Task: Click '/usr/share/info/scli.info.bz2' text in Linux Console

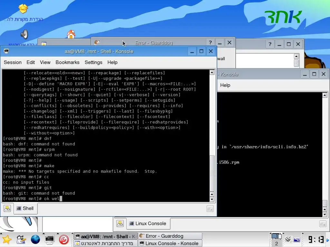Action: coord(268,147)
